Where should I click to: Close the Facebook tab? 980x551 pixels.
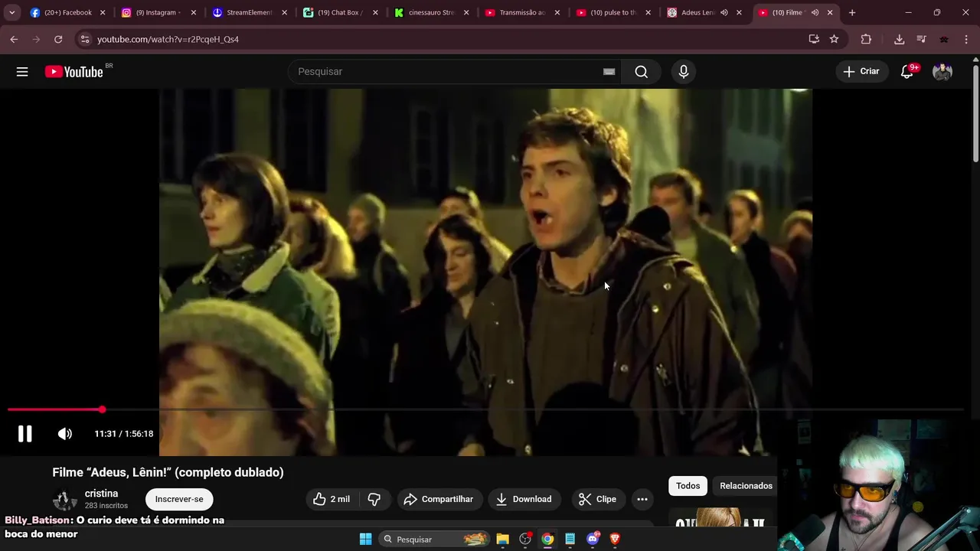(103, 12)
